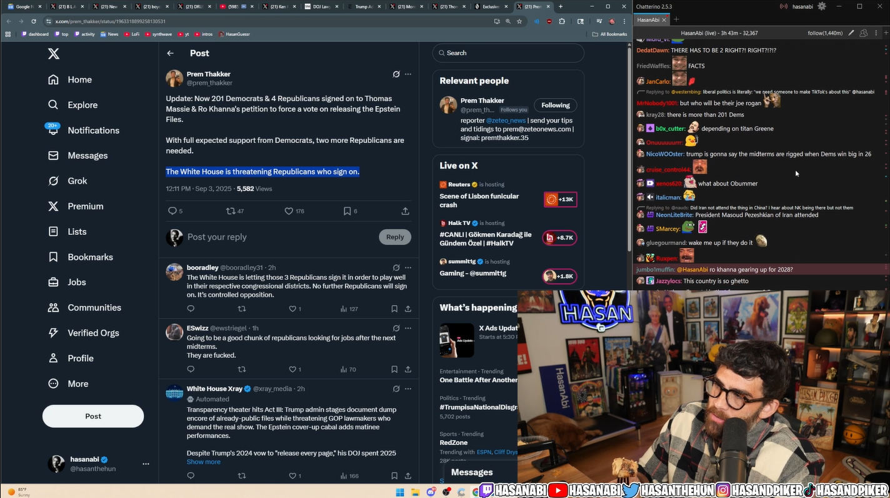Open a new browser tab

[561, 6]
